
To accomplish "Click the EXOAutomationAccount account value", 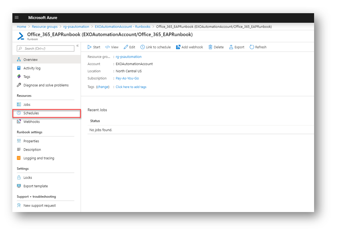I will pos(134,64).
